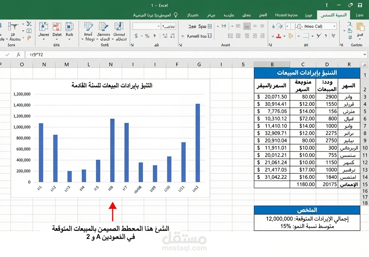Open the Delet dropdown arrow

point(57,39)
